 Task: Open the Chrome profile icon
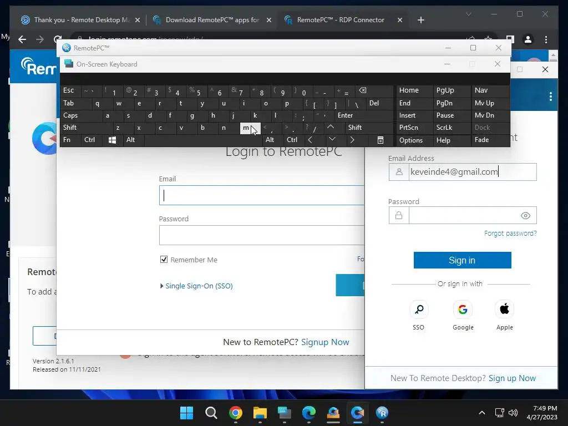click(x=528, y=39)
